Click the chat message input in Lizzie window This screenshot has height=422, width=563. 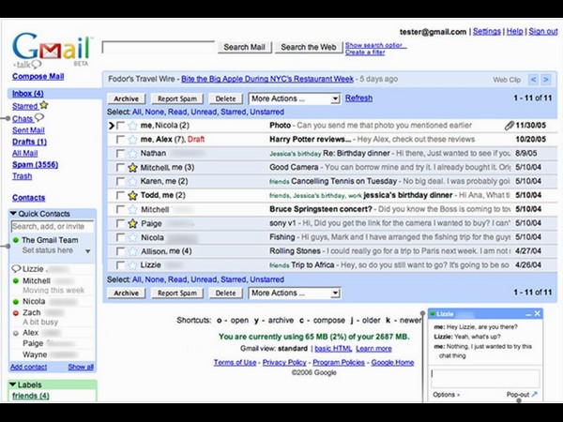(482, 376)
